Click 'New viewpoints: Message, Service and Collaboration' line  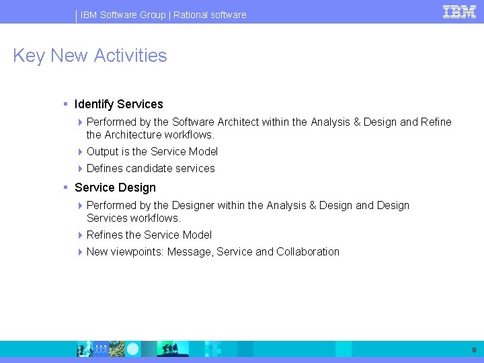pyautogui.click(x=213, y=252)
